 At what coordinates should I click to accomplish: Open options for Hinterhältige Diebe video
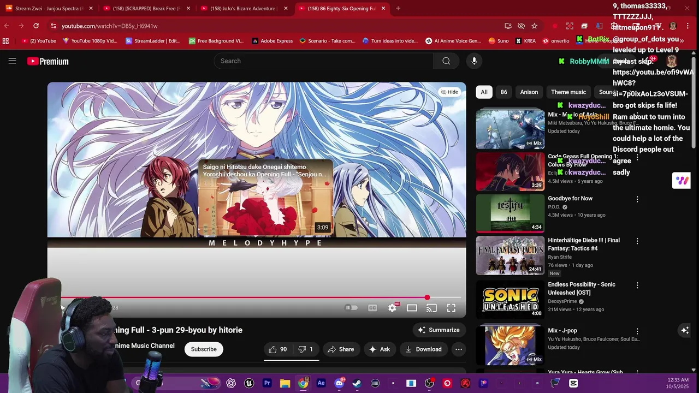pyautogui.click(x=637, y=241)
